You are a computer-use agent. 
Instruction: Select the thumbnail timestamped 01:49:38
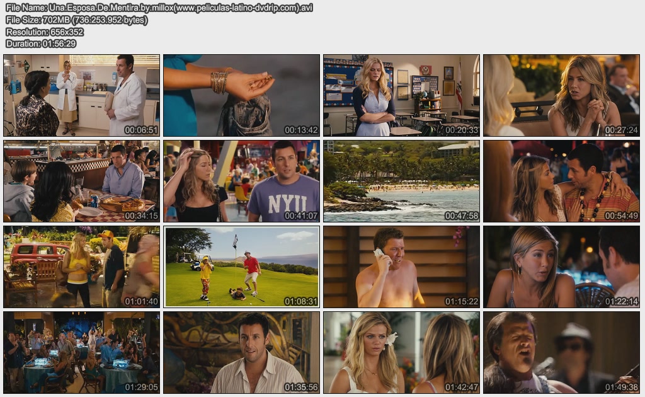[x=561, y=352]
